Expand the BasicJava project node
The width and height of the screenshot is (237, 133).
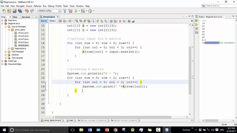(3, 20)
